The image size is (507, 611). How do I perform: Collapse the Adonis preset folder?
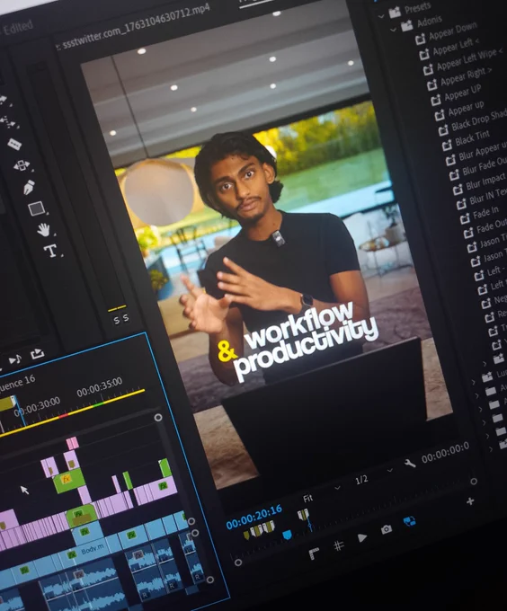(x=394, y=30)
